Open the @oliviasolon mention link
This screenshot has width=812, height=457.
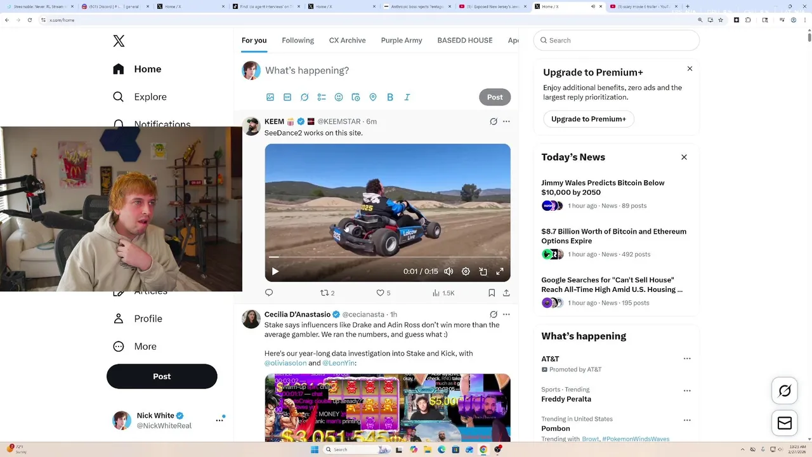(x=285, y=363)
